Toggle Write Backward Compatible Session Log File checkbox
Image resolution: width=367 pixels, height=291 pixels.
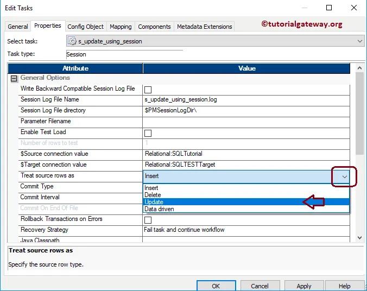click(x=148, y=90)
